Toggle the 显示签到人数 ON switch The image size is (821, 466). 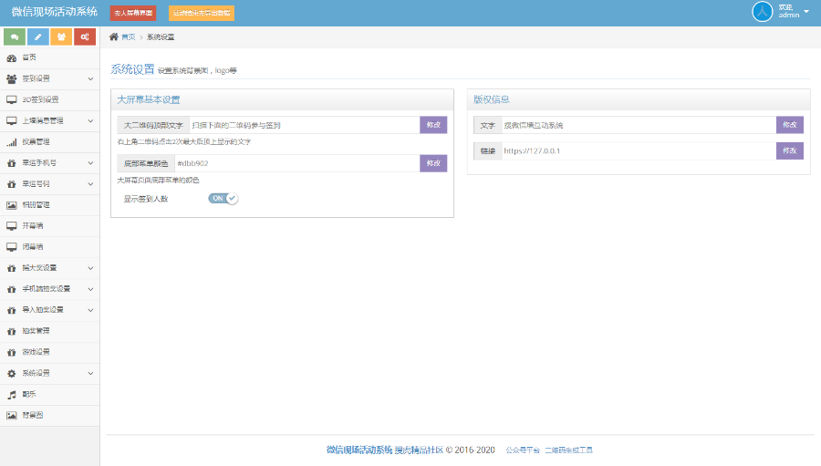coord(223,199)
